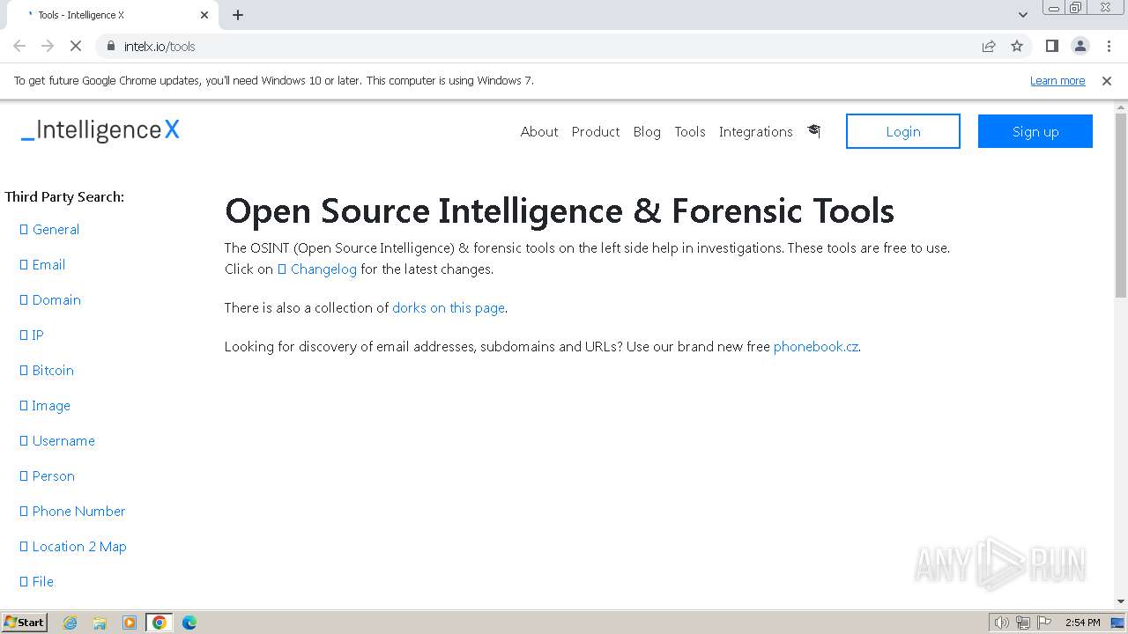
Task: Visit phonebook.cz link
Action: [x=816, y=346]
